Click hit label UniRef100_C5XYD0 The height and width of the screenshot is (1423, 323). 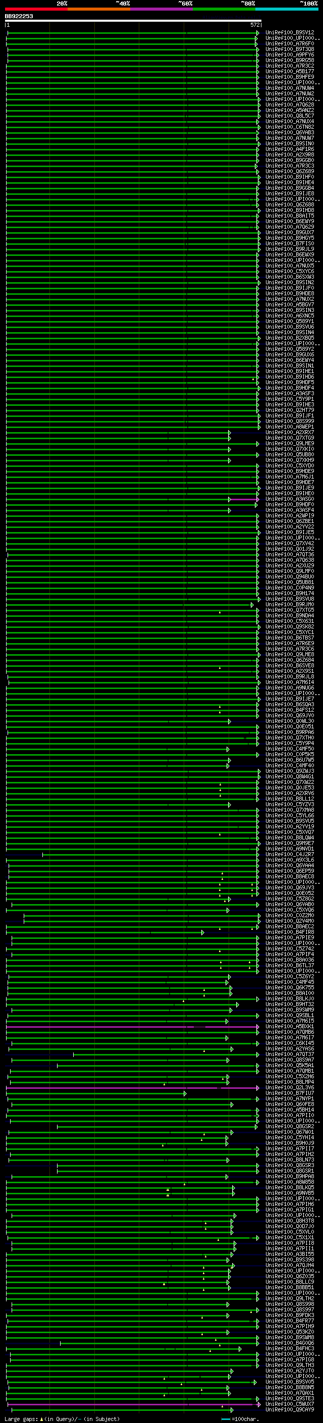click(290, 466)
